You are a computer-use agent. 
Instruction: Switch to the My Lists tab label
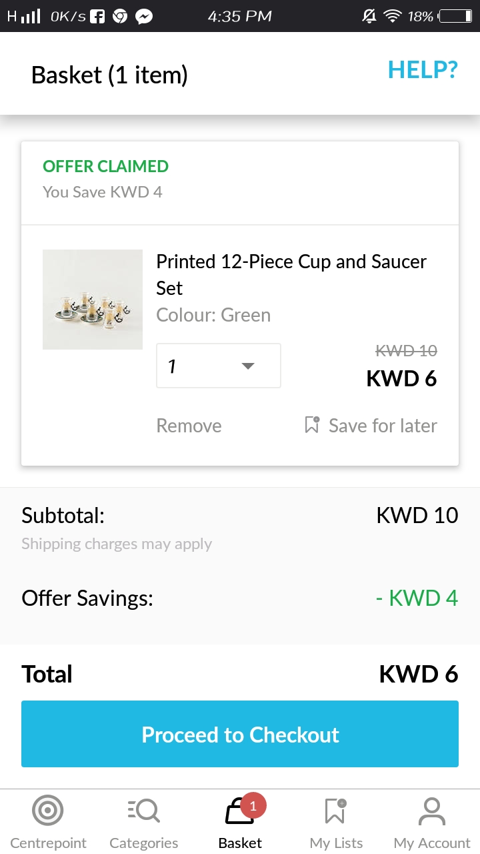click(x=336, y=843)
